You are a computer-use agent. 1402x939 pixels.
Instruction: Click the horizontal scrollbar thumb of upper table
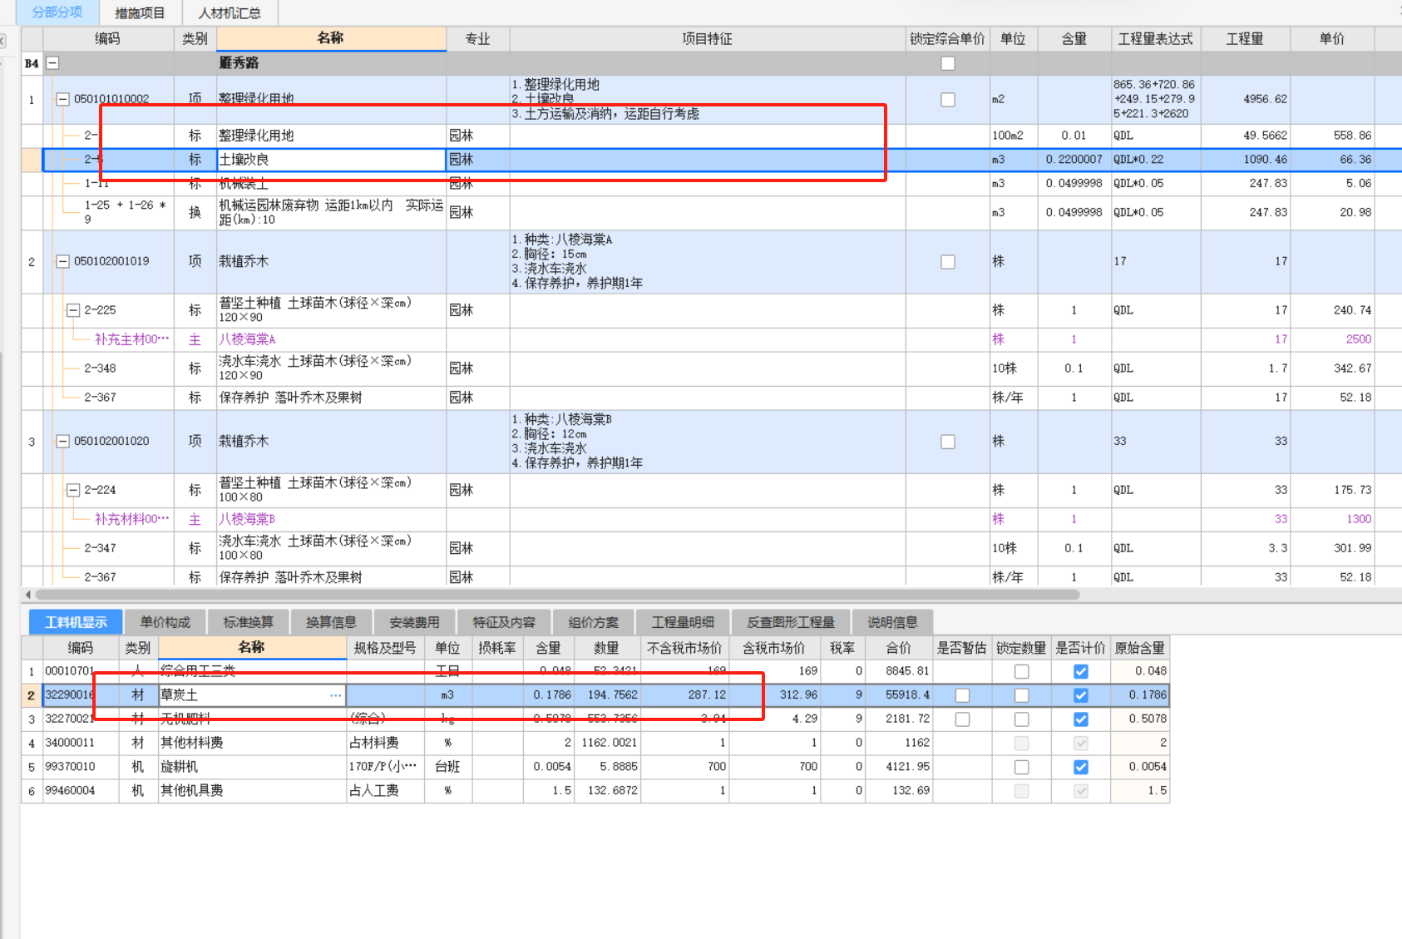point(557,595)
